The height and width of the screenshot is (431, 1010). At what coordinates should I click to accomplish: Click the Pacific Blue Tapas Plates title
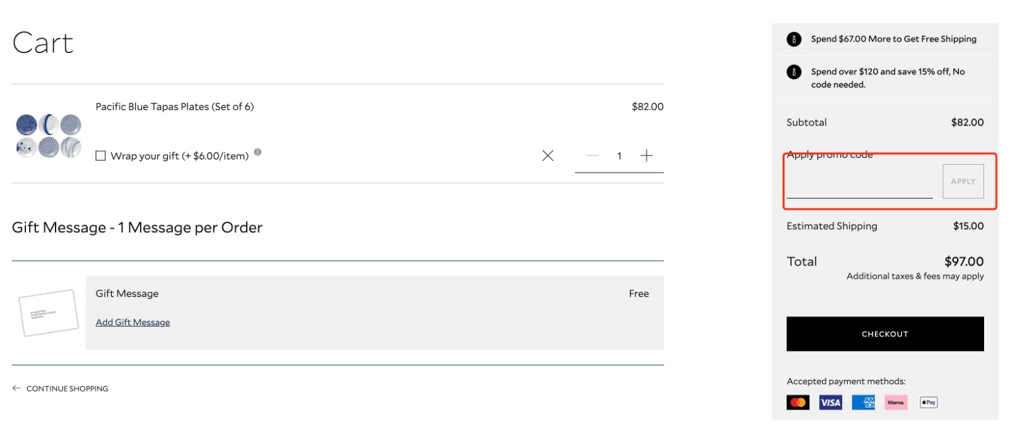tap(174, 107)
